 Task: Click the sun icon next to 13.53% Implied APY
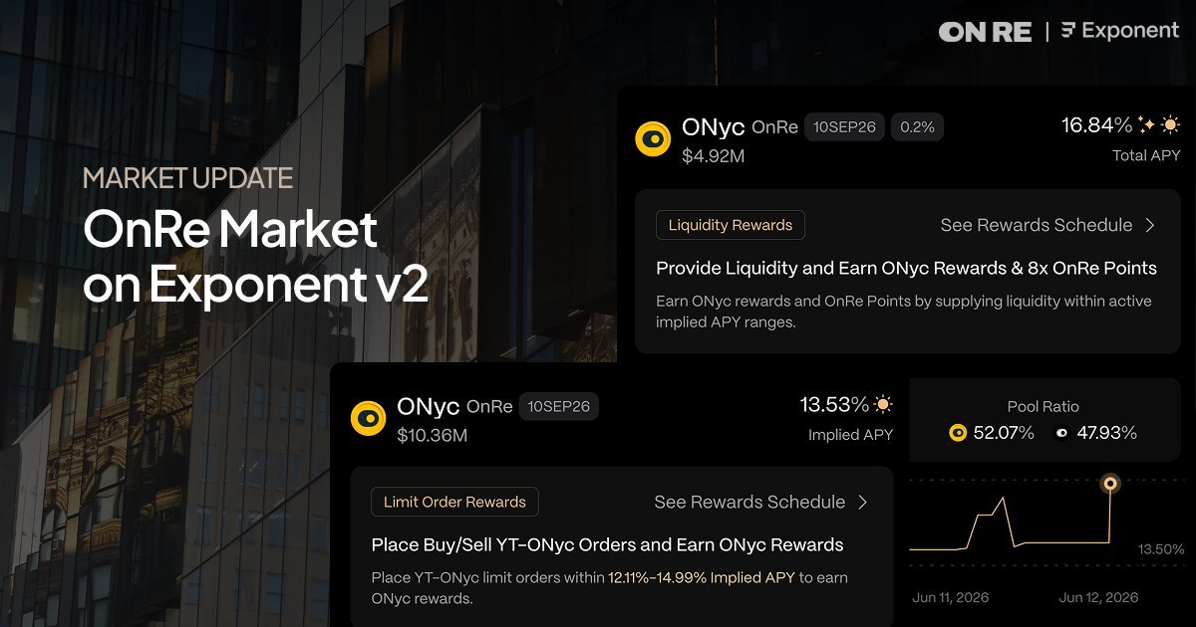tap(883, 405)
